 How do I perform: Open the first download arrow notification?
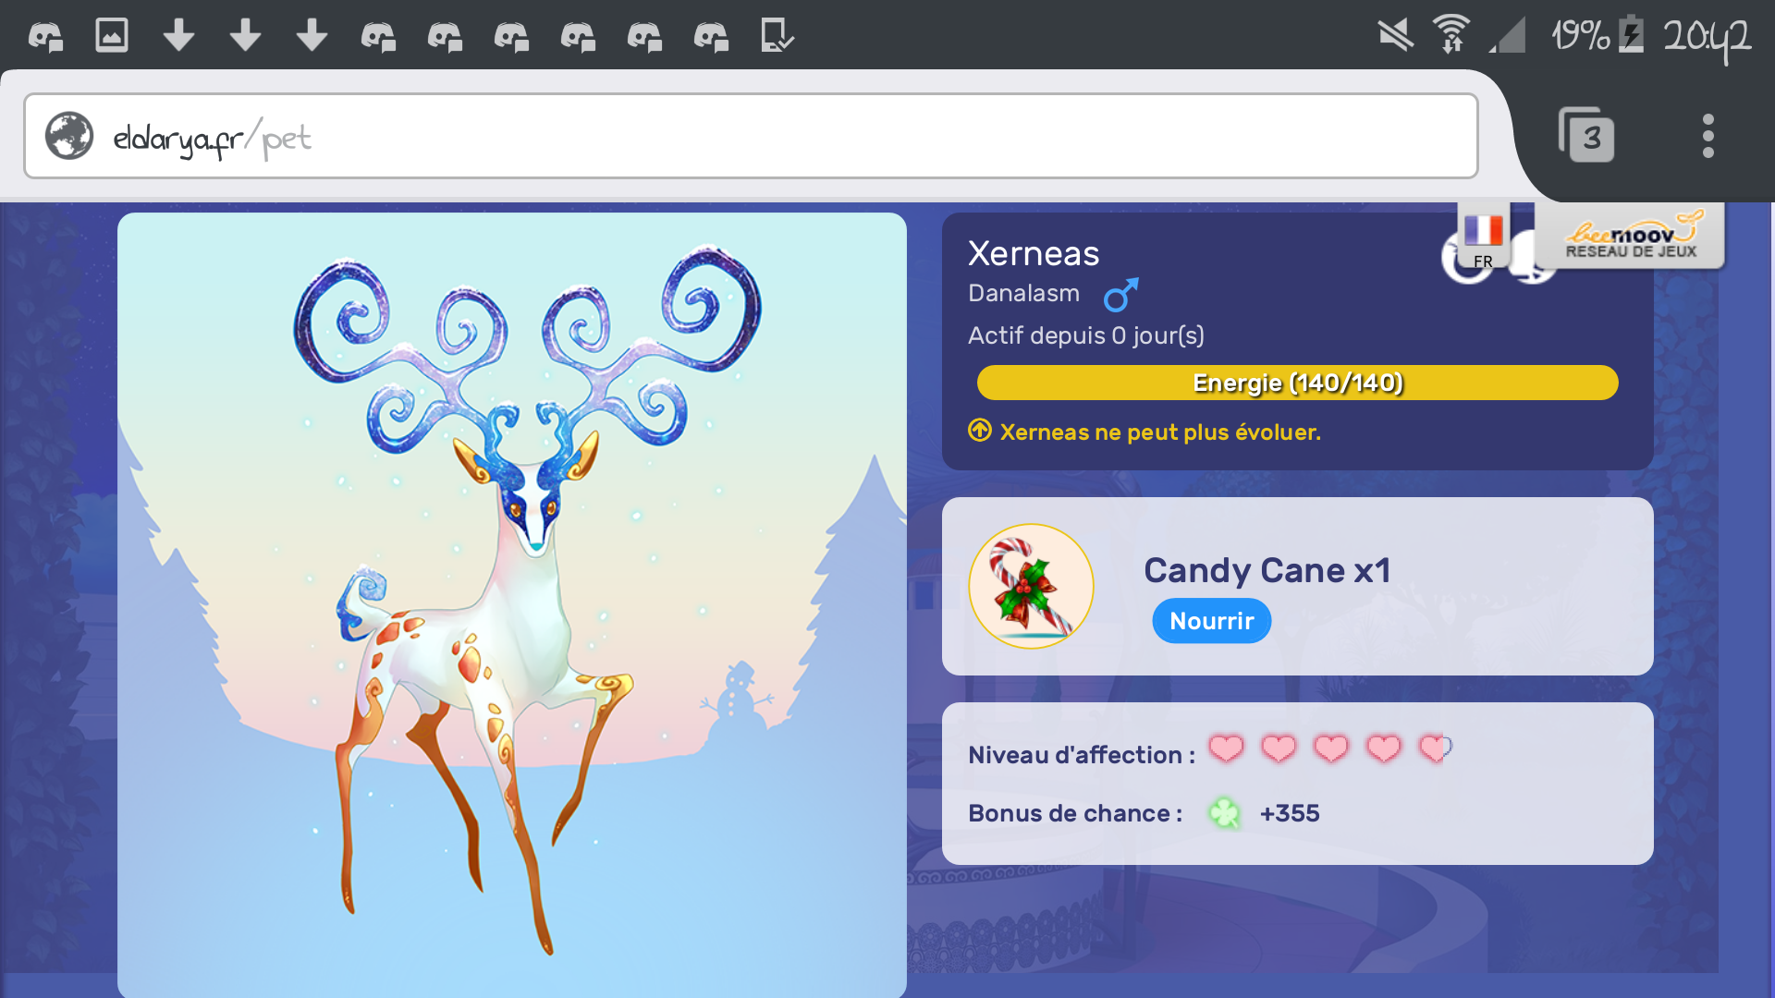point(178,36)
